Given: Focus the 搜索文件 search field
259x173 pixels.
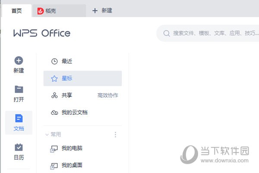Looking at the screenshot, I should point(208,33).
